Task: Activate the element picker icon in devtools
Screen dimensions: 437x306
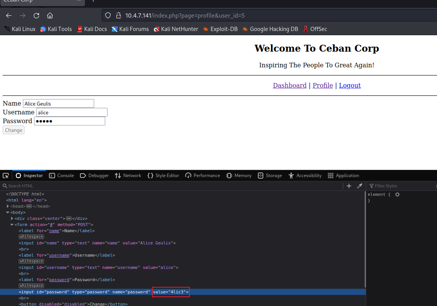Action: coord(6,176)
